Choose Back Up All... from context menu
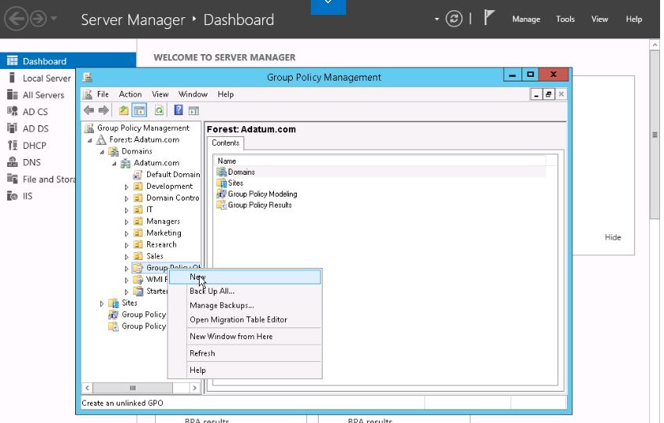 245,291
